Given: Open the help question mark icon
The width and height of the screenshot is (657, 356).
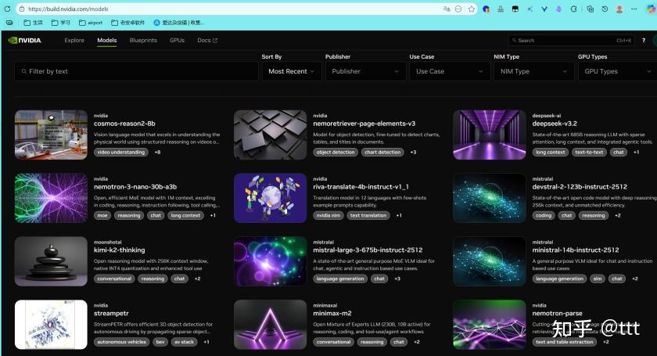Looking at the screenshot, I should tap(644, 40).
